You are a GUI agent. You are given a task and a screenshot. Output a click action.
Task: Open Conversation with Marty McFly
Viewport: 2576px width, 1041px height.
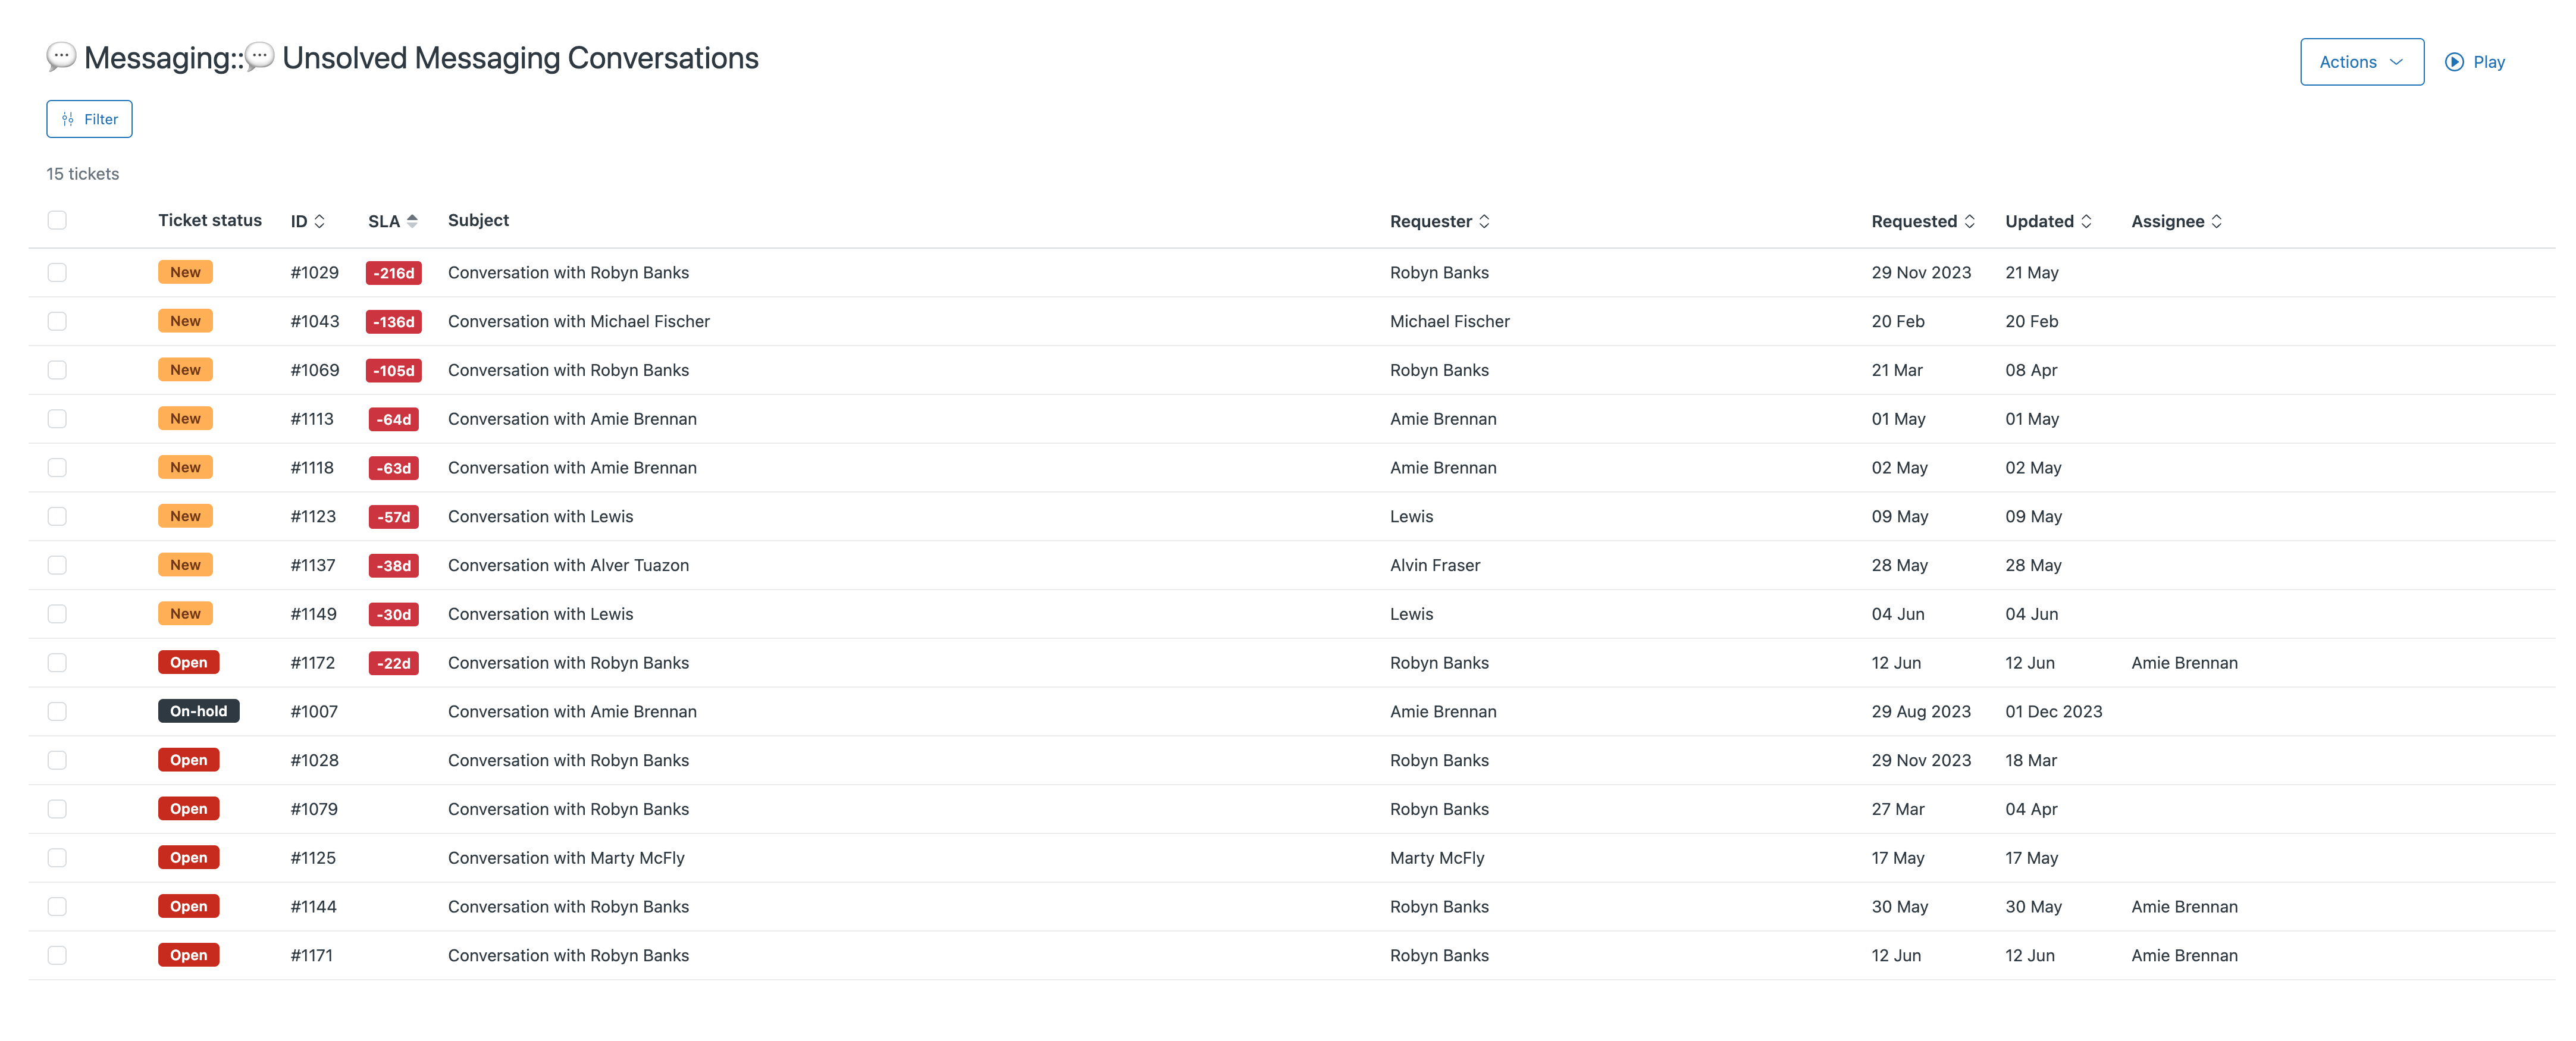click(x=566, y=857)
